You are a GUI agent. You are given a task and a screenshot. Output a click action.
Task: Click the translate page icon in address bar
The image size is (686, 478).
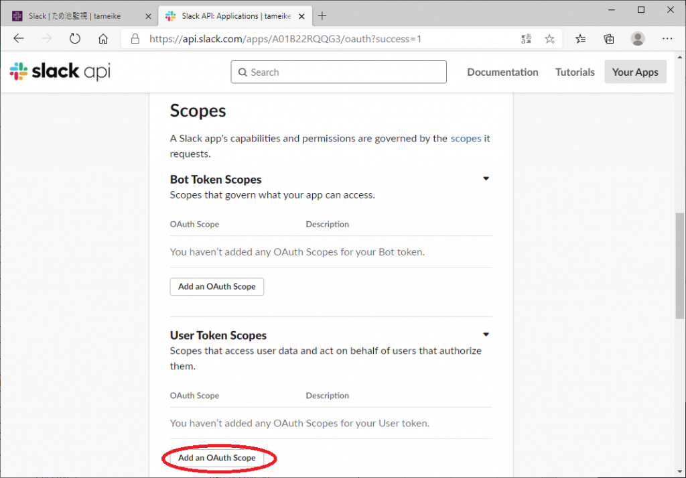click(527, 39)
